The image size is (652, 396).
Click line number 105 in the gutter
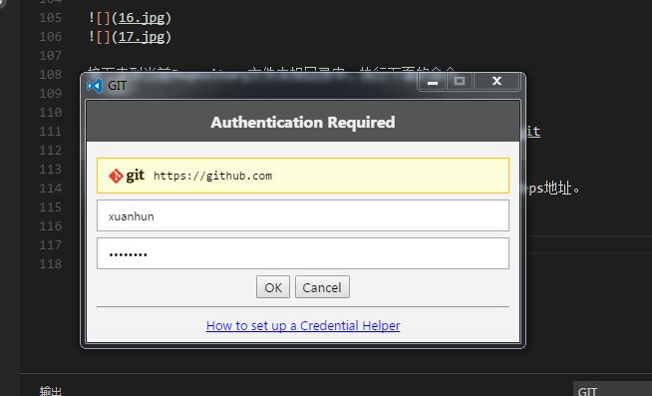point(51,18)
